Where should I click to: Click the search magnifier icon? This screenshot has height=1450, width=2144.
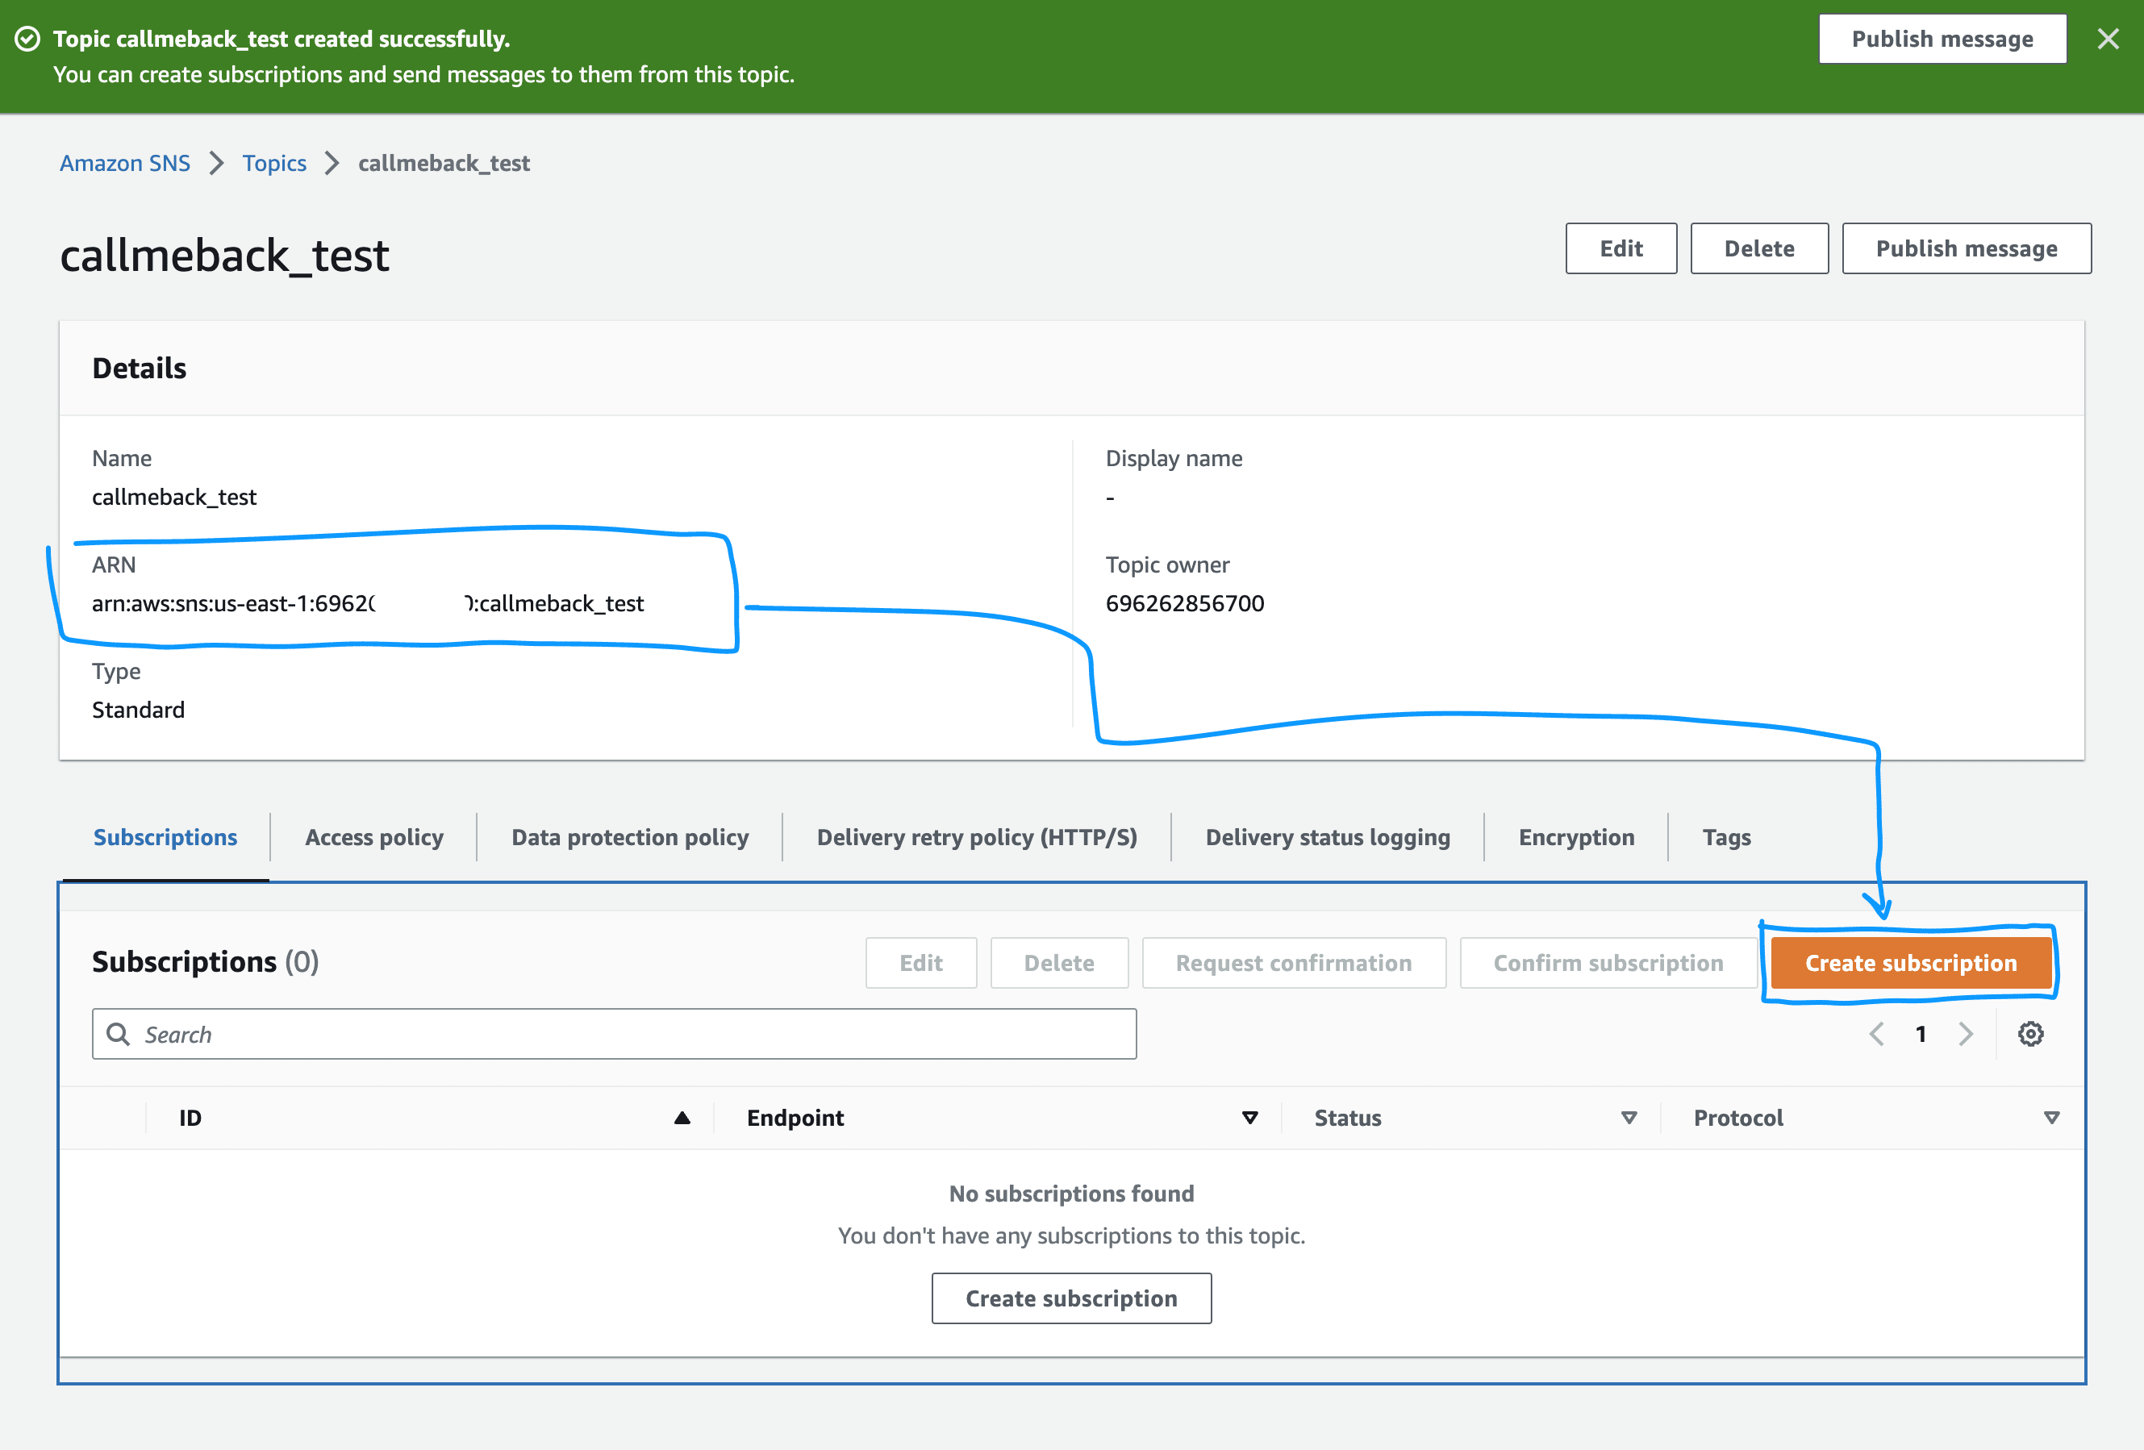(118, 1034)
